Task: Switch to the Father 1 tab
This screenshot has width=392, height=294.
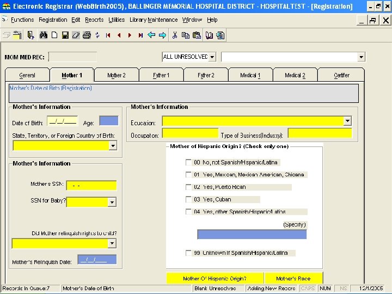Action: [x=161, y=75]
